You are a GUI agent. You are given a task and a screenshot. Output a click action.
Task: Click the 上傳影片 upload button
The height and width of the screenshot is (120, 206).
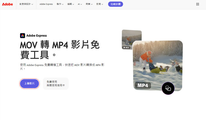point(29,84)
